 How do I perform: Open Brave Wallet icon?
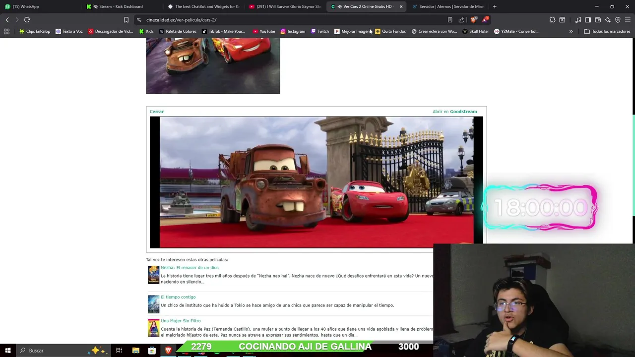[x=598, y=20]
